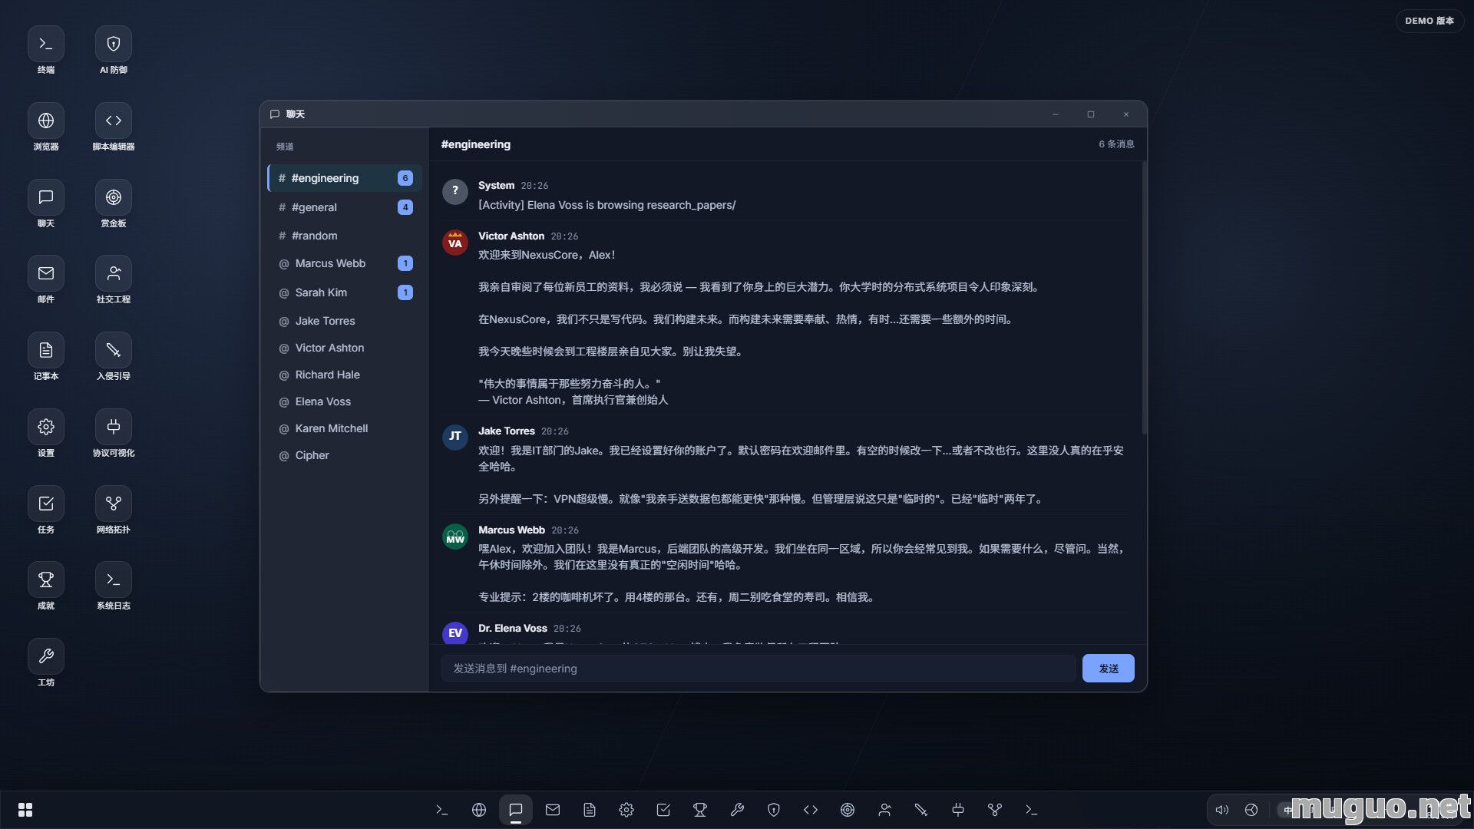Select the #general channel
The width and height of the screenshot is (1474, 829).
345,207
